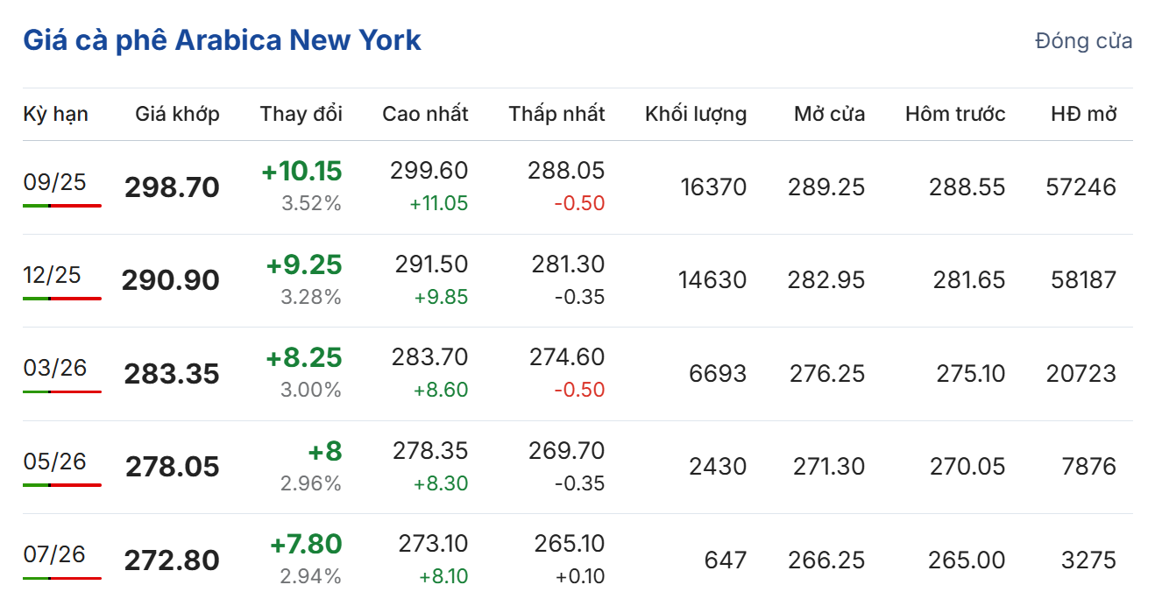Image resolution: width=1162 pixels, height=606 pixels.
Task: Click the 'Giá cà phê Arabica New York' title
Action: pyautogui.click(x=222, y=40)
